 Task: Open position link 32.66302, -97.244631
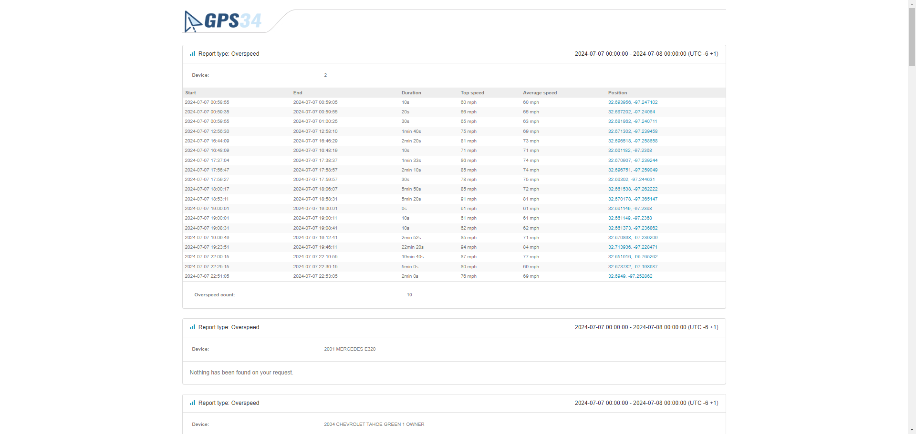(631, 180)
